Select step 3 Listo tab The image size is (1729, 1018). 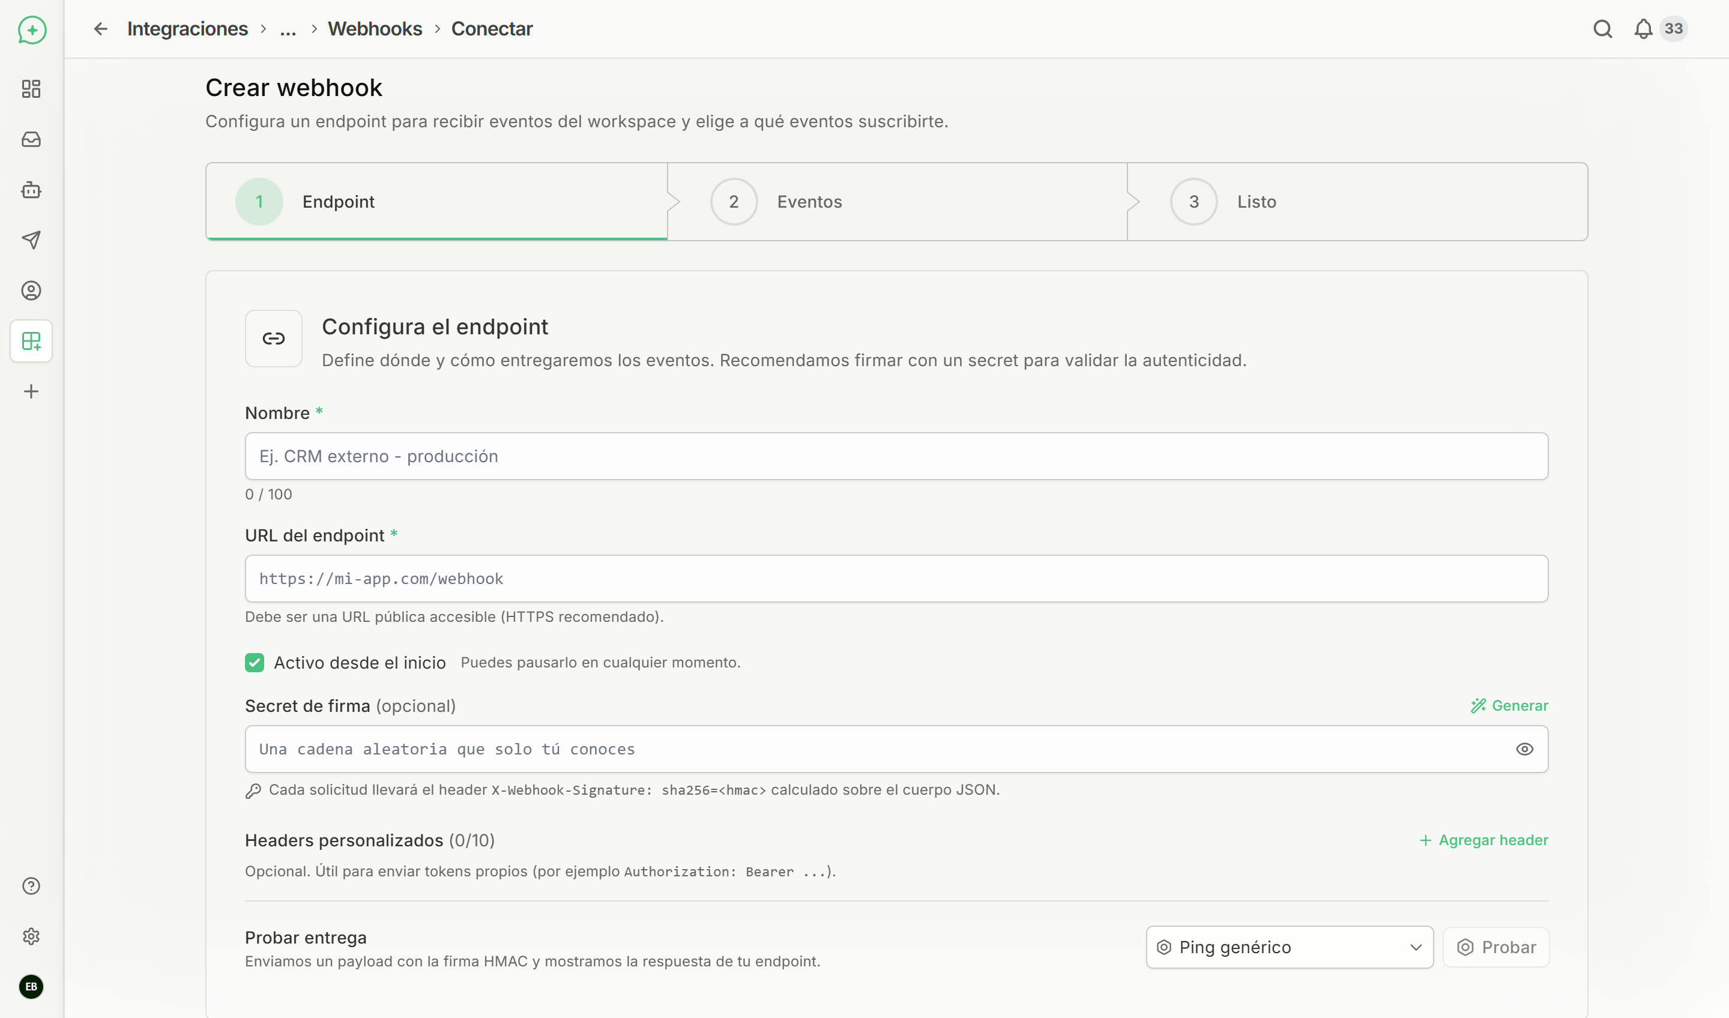click(1357, 202)
